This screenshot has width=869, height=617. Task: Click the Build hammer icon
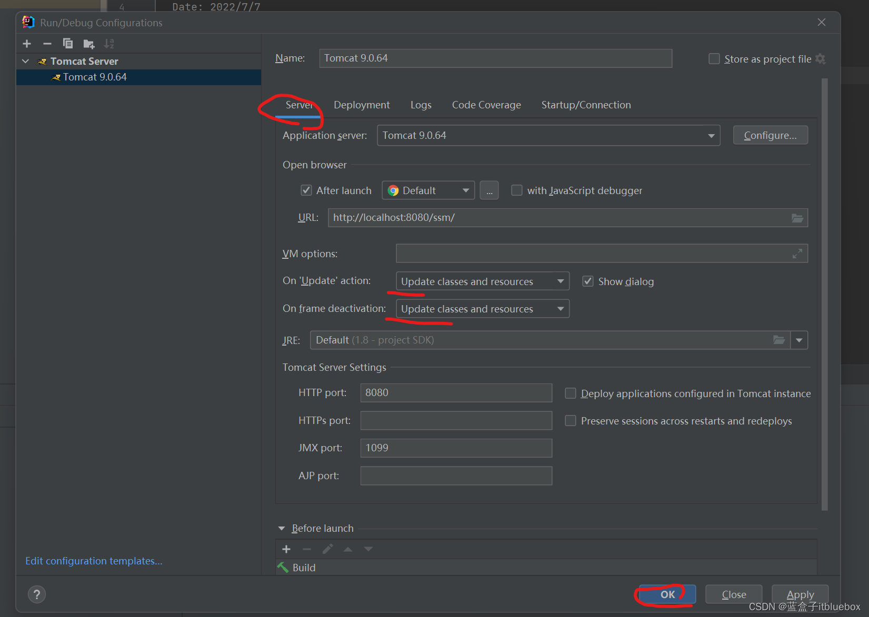click(x=283, y=568)
